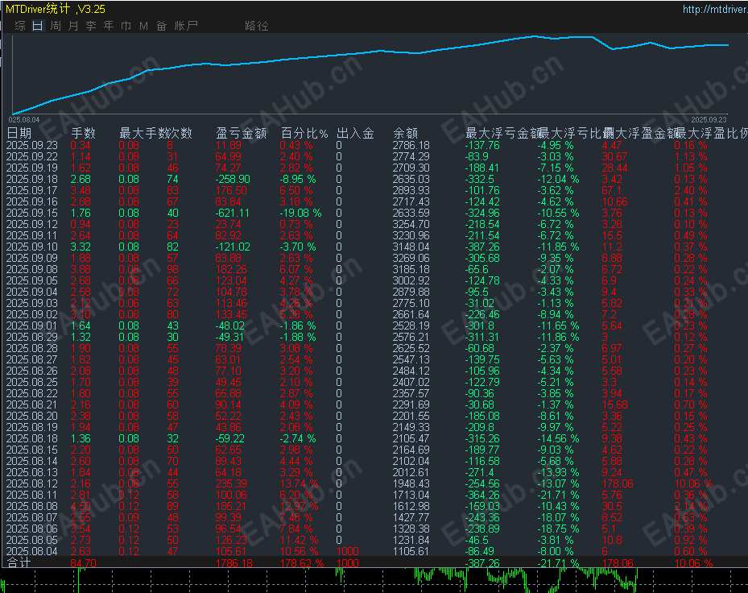This screenshot has height=593, width=748.
Task: Select the 账户 account tab
Action: click(x=186, y=26)
